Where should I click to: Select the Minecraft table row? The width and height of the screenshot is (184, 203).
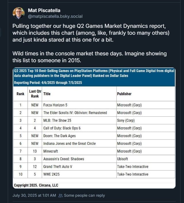[x=94, y=151]
